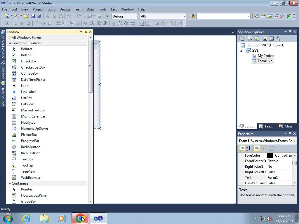Open Solution Explorer from the main toolbar icon
Viewport: 299px width, 224px height.
click(x=256, y=16)
